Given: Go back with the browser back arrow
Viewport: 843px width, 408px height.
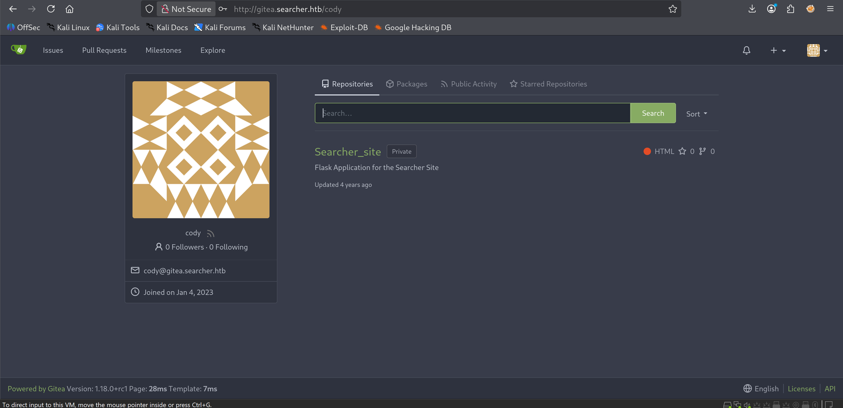Looking at the screenshot, I should pyautogui.click(x=13, y=9).
